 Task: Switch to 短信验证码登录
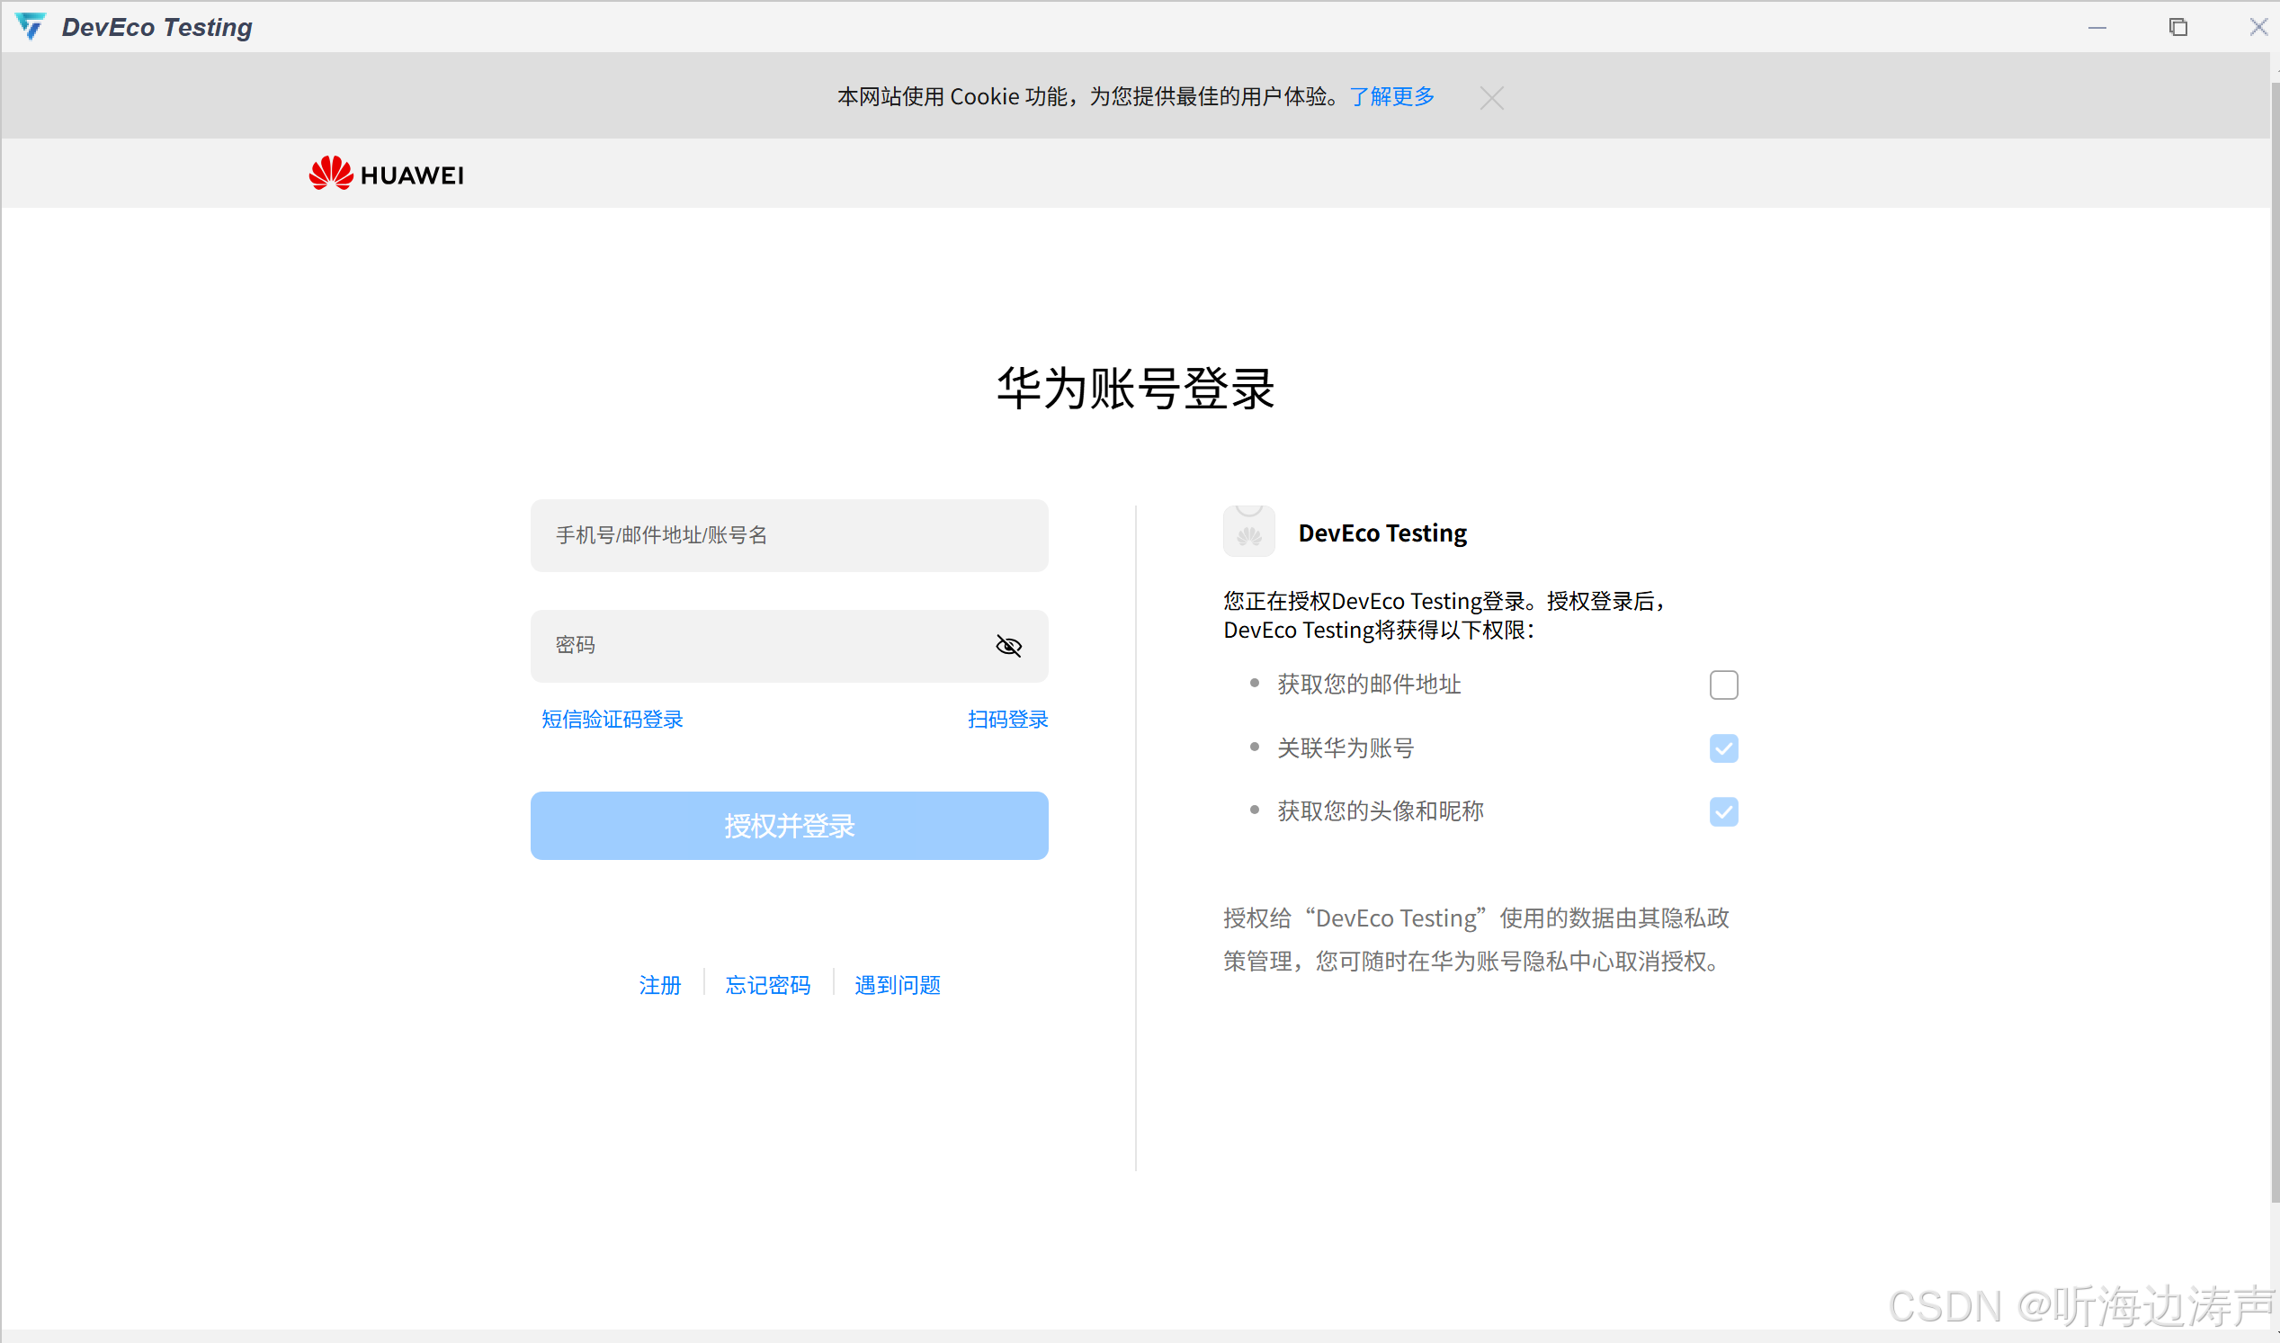click(612, 719)
